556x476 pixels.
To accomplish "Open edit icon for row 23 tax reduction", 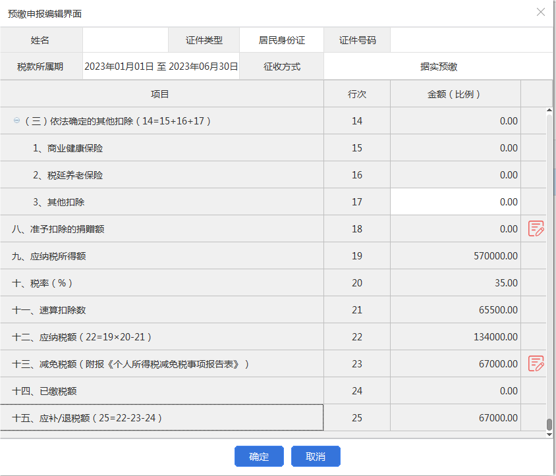I will tap(536, 363).
